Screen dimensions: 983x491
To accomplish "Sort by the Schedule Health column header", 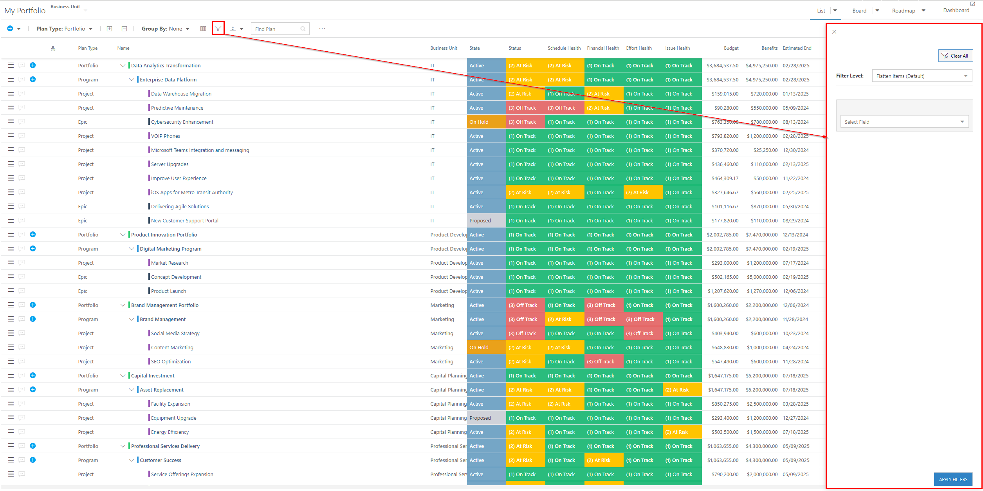I will pos(564,48).
